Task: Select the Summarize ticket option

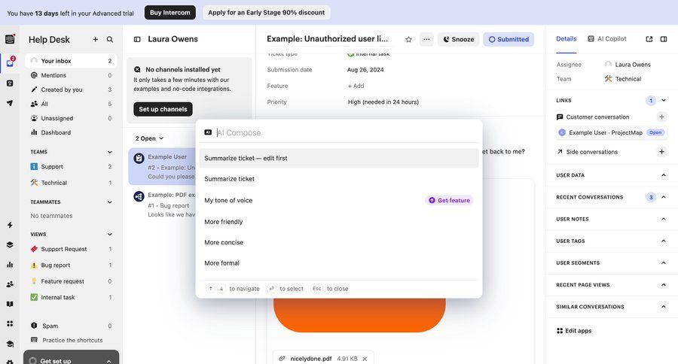Action: [339, 179]
